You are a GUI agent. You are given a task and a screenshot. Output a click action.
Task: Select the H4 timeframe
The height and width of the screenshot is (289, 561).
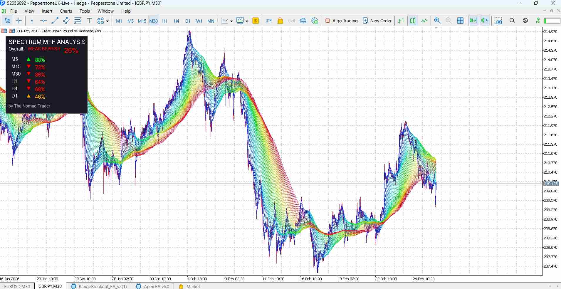176,21
